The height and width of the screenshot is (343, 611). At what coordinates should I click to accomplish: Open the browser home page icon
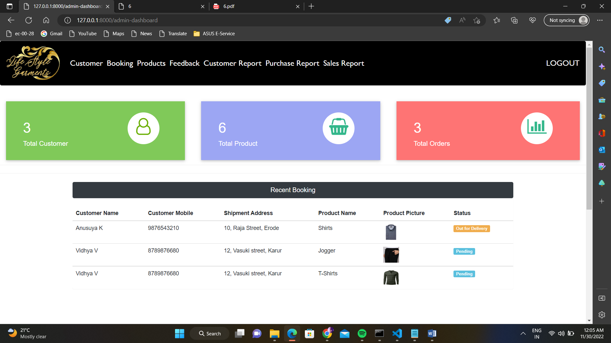coord(46,20)
